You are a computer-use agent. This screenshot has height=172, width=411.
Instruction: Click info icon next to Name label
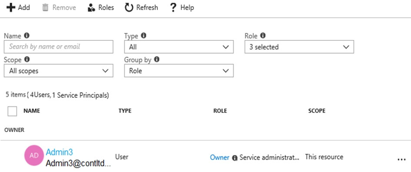coord(27,35)
